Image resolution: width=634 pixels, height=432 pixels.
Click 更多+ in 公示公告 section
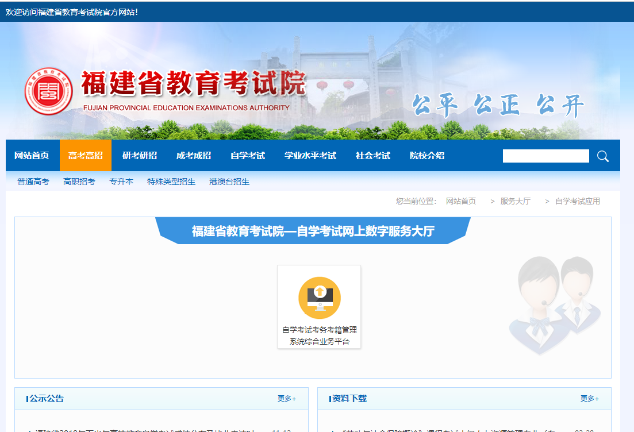click(x=287, y=399)
